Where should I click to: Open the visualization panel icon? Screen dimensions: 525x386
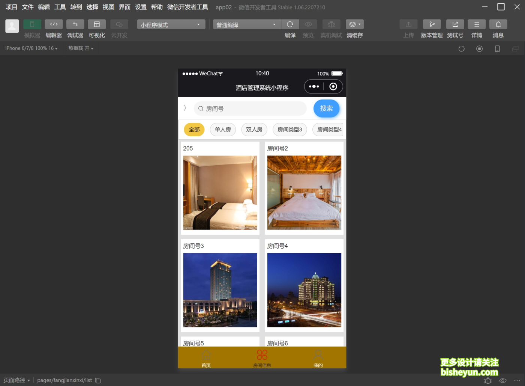click(x=97, y=24)
